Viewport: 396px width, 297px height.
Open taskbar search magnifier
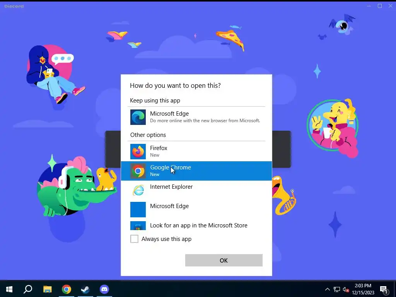coord(28,289)
